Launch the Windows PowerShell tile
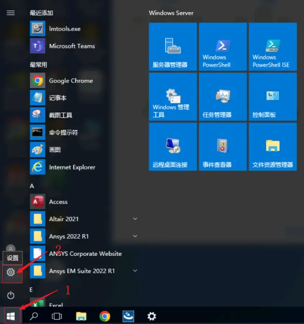The width and height of the screenshot is (304, 324). pyautogui.click(x=223, y=47)
